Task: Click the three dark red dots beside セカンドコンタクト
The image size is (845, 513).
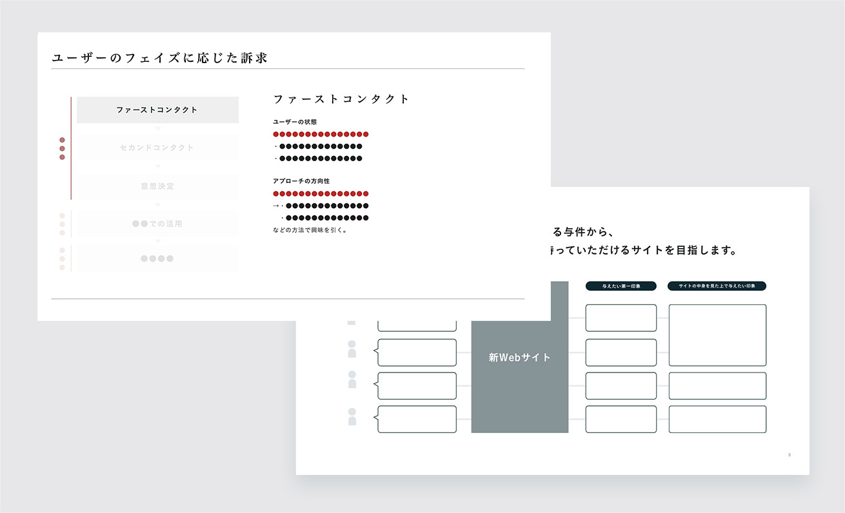Action: point(62,148)
